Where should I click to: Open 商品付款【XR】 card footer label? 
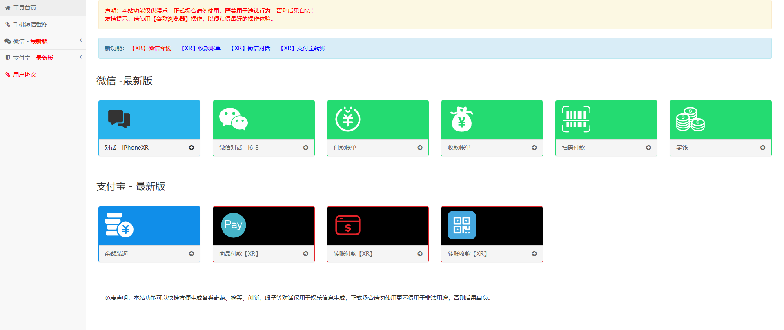[239, 254]
